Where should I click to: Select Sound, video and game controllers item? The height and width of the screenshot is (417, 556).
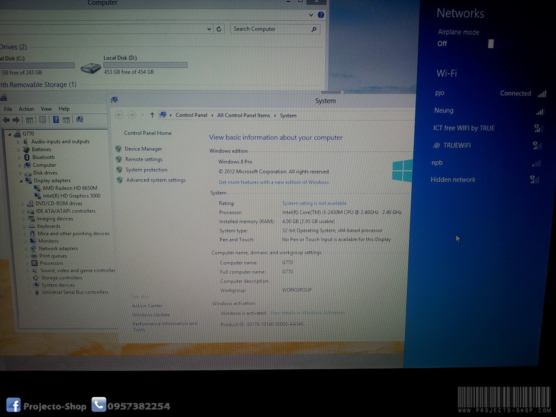tap(77, 270)
